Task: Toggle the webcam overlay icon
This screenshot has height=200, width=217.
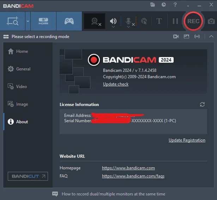Action: click(95, 21)
